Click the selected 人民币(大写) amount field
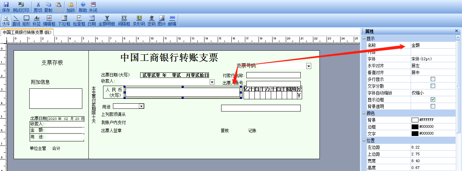 [x=183, y=92]
